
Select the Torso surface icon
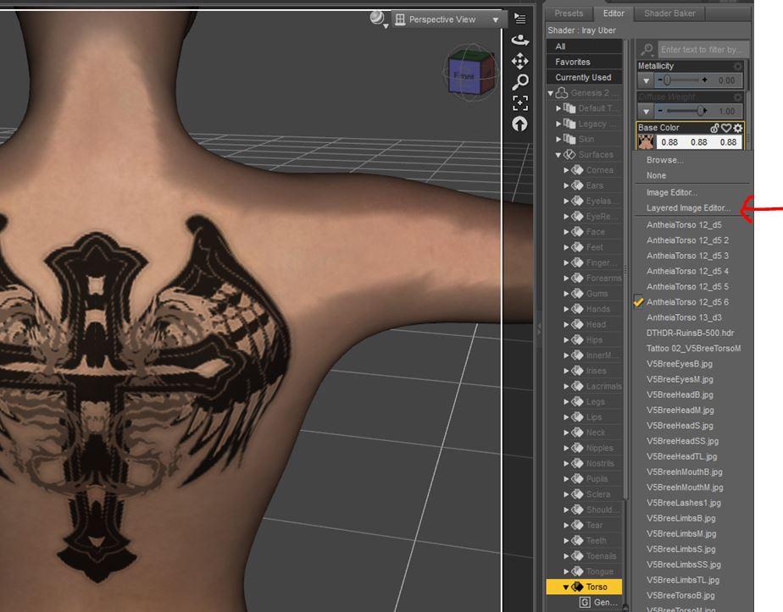tap(577, 587)
